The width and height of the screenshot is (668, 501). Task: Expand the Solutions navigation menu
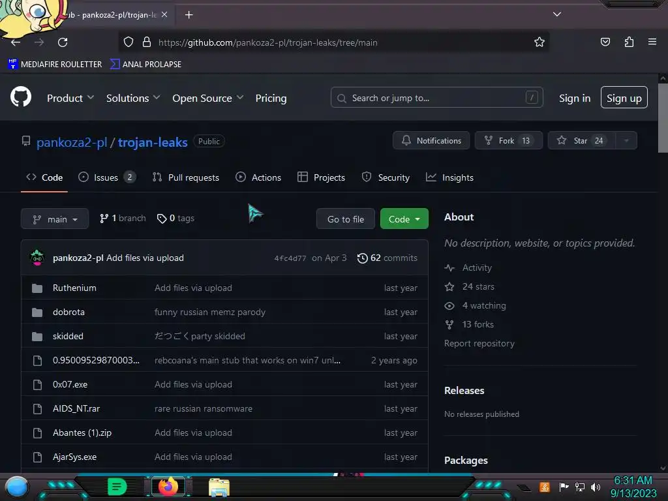coord(133,98)
